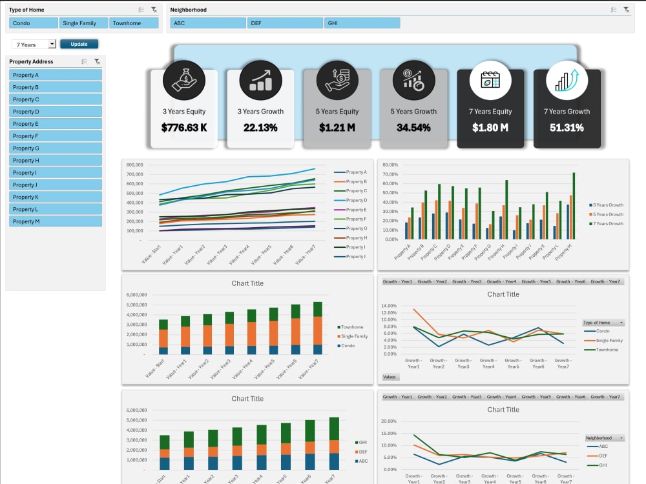Screen dimensions: 646x484
Task: Open the 7 Years dropdown
Action: coord(52,44)
